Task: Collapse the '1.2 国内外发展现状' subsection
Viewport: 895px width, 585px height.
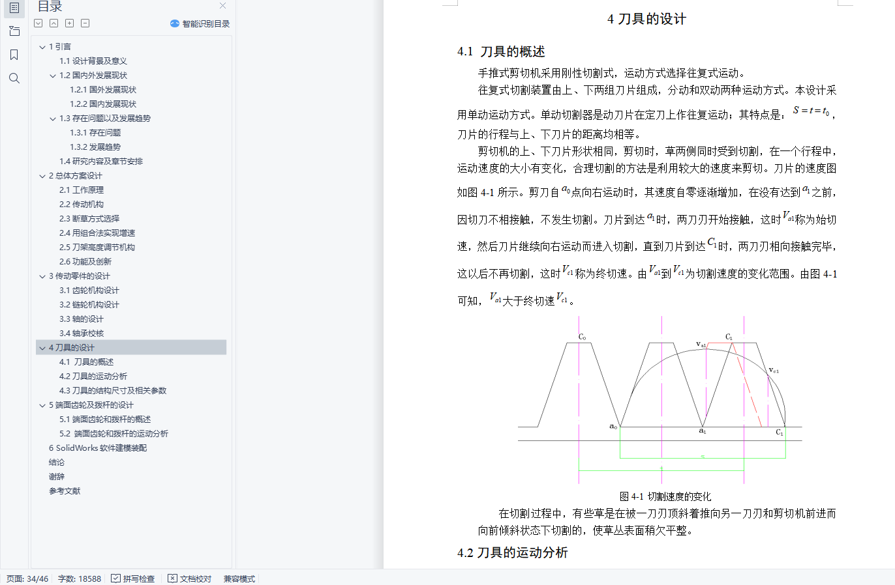Action: (53, 76)
